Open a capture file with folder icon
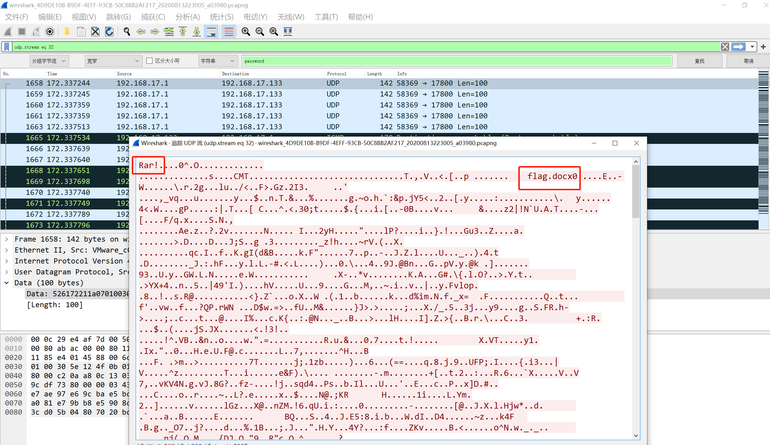This screenshot has width=770, height=445. click(66, 32)
